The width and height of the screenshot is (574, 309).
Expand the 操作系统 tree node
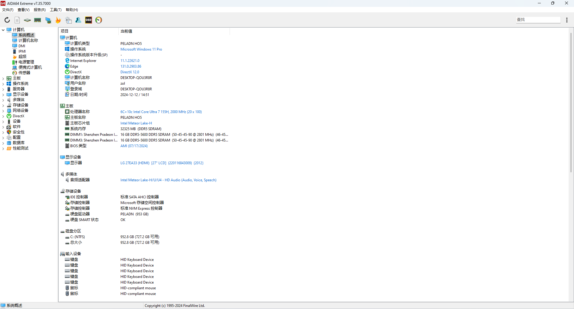point(3,84)
